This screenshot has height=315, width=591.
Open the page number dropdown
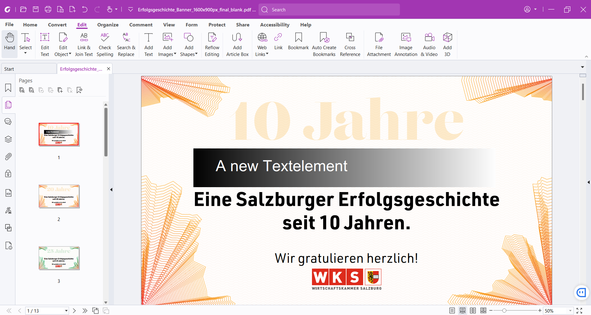[x=66, y=311]
